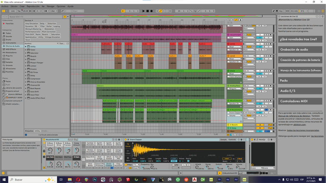Open Analog Bass automation chooser dropdown
Viewport: 326px width, 183px height.
(234, 89)
